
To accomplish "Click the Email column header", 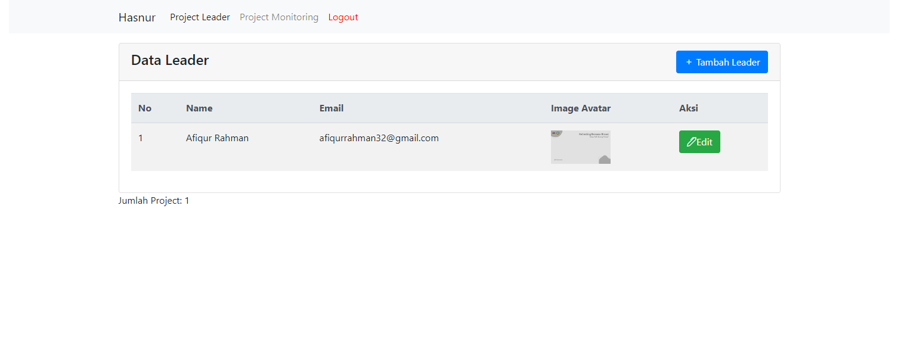I will pyautogui.click(x=331, y=108).
